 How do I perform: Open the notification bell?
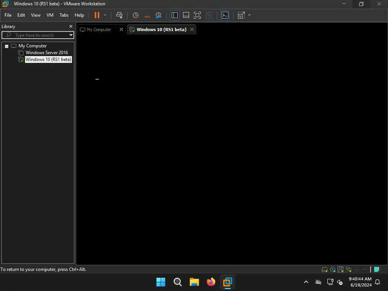[377, 282]
